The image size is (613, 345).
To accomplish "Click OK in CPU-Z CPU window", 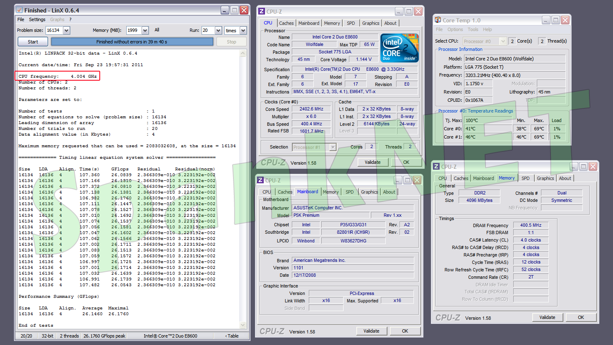I will click(x=406, y=162).
